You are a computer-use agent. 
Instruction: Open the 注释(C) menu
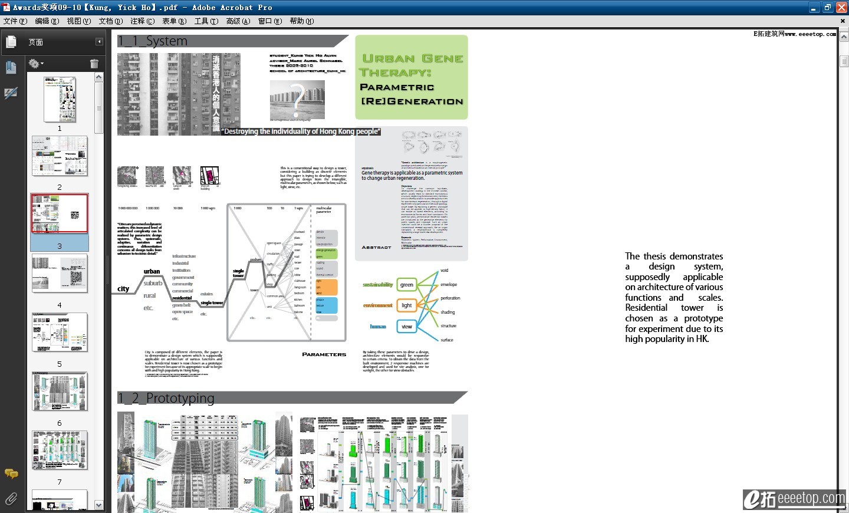click(x=143, y=21)
